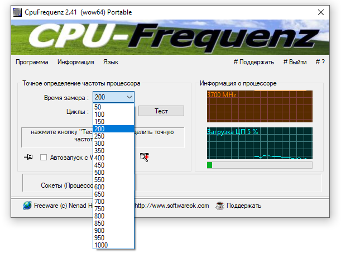
Task: Select 100 in the dropdown list
Action: pos(113,115)
